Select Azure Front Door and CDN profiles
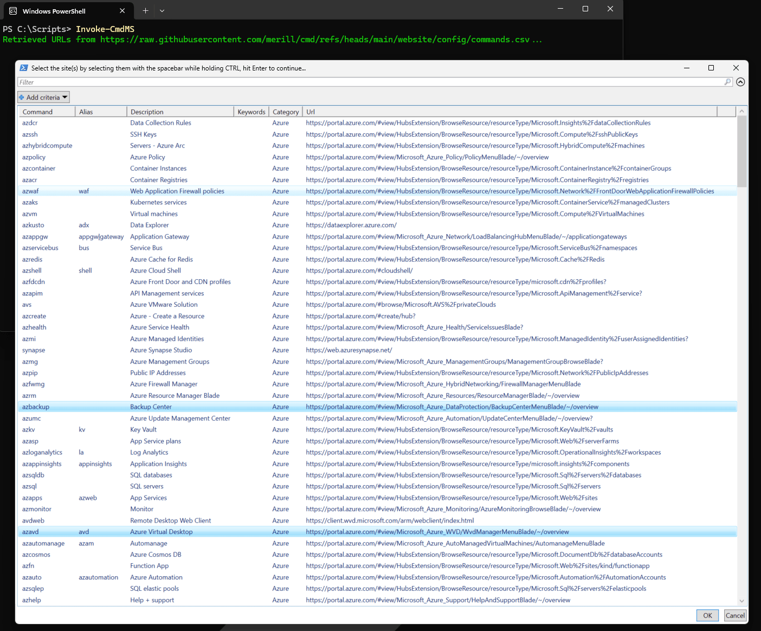 tap(377, 282)
